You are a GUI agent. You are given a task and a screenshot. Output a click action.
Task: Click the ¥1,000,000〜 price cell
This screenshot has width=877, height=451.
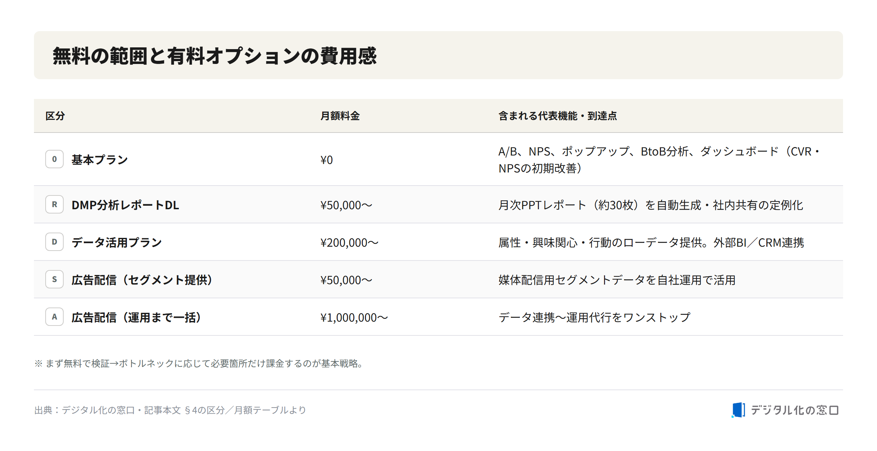[x=354, y=317]
